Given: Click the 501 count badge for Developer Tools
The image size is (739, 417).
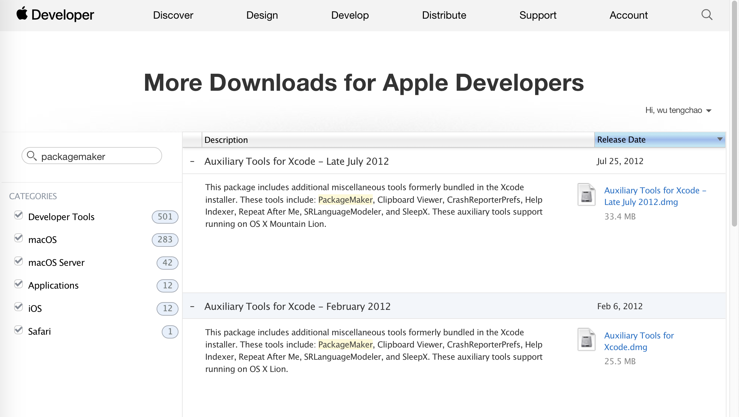Looking at the screenshot, I should (x=165, y=217).
